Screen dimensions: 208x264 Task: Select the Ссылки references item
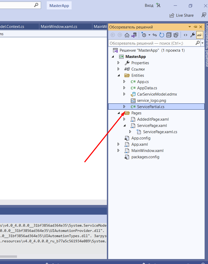coord(138,69)
